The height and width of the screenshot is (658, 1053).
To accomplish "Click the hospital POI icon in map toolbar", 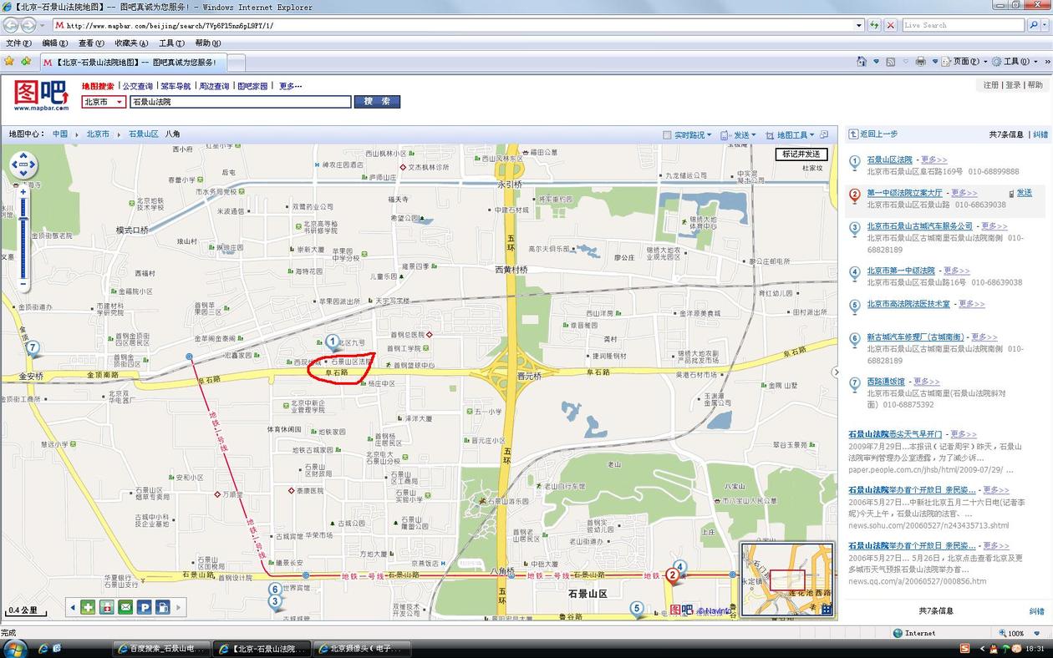I will point(88,607).
